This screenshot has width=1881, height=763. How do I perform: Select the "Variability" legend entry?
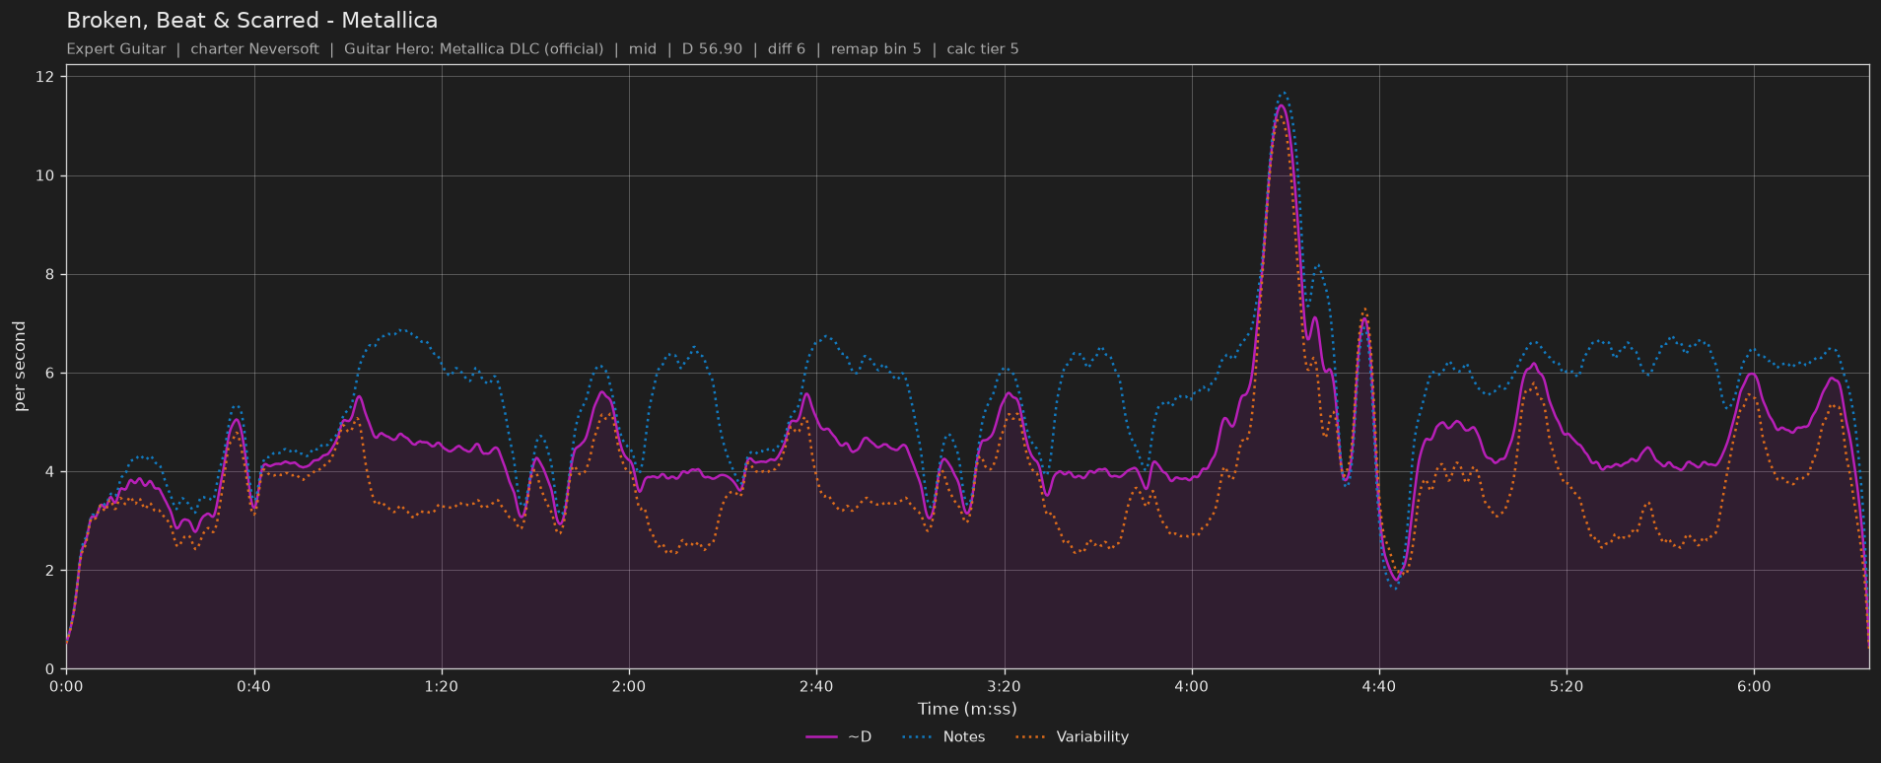1071,737
